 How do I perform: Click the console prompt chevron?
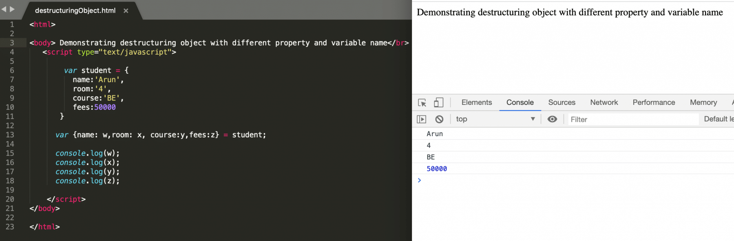click(419, 180)
